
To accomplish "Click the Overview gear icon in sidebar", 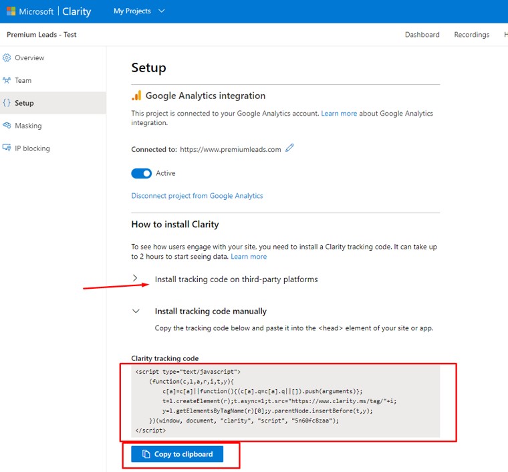I will (x=7, y=57).
